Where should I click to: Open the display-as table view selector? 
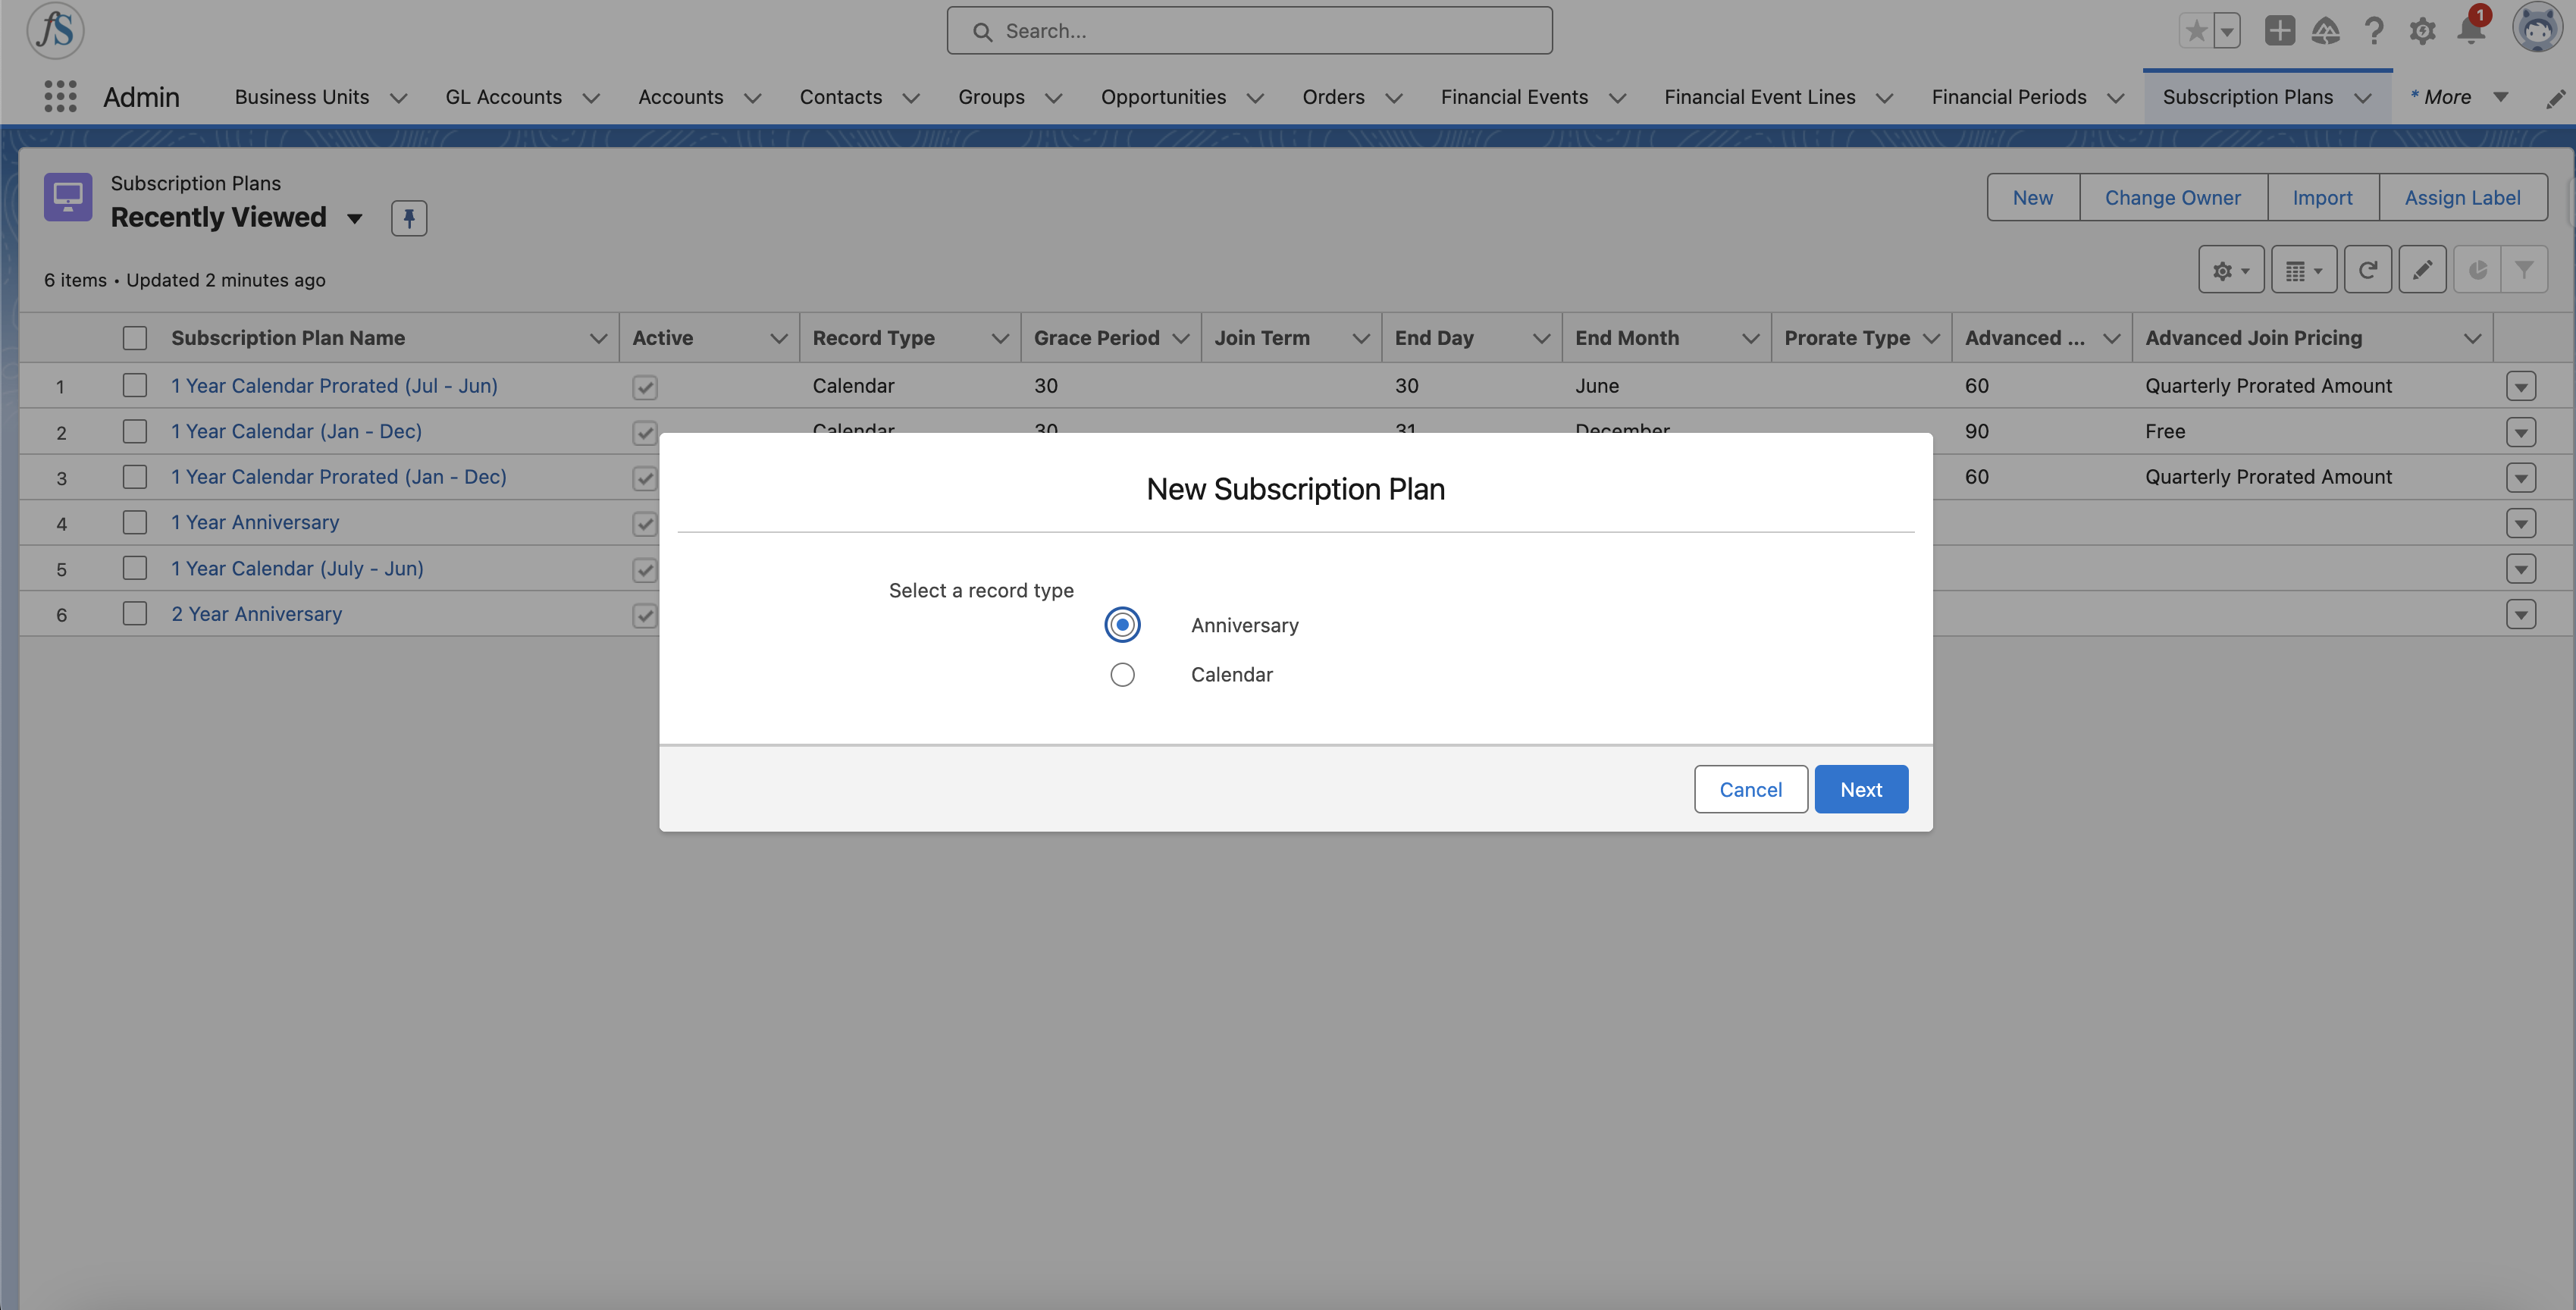(x=2304, y=270)
